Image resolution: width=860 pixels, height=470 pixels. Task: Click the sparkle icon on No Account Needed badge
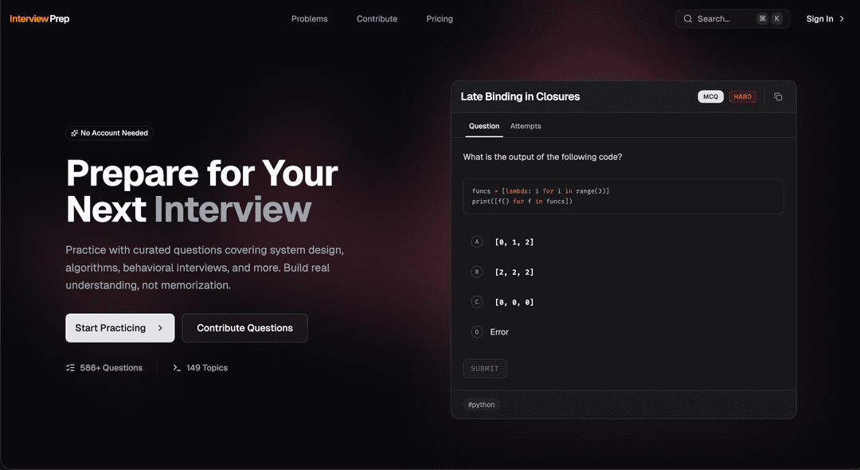coord(72,133)
